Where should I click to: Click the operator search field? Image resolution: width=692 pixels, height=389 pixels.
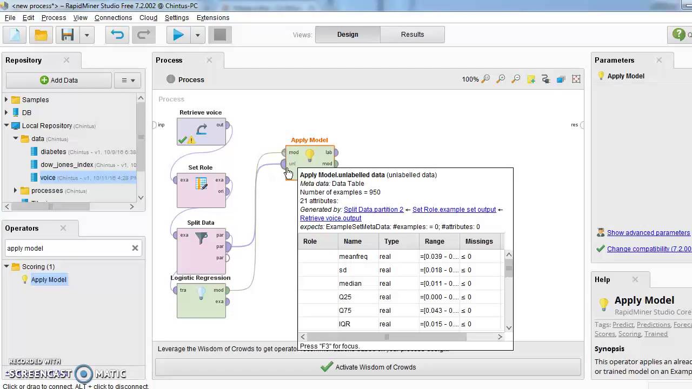point(68,248)
